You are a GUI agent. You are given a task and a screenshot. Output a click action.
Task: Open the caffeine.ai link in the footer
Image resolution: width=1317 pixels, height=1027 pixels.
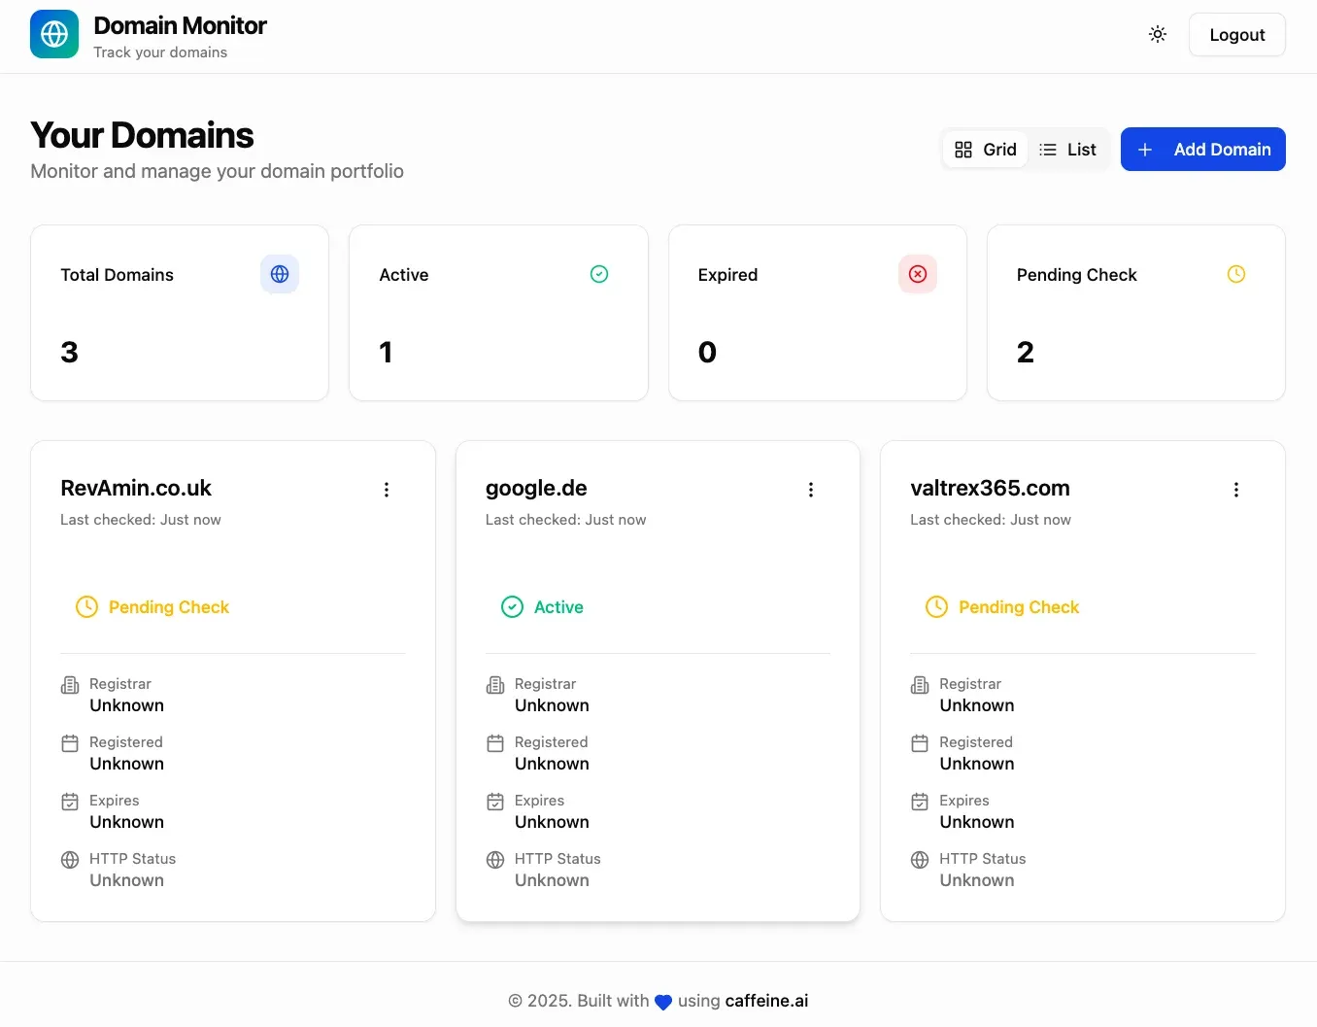click(x=766, y=1000)
